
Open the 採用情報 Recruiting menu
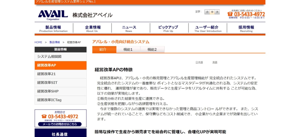(x=246, y=28)
